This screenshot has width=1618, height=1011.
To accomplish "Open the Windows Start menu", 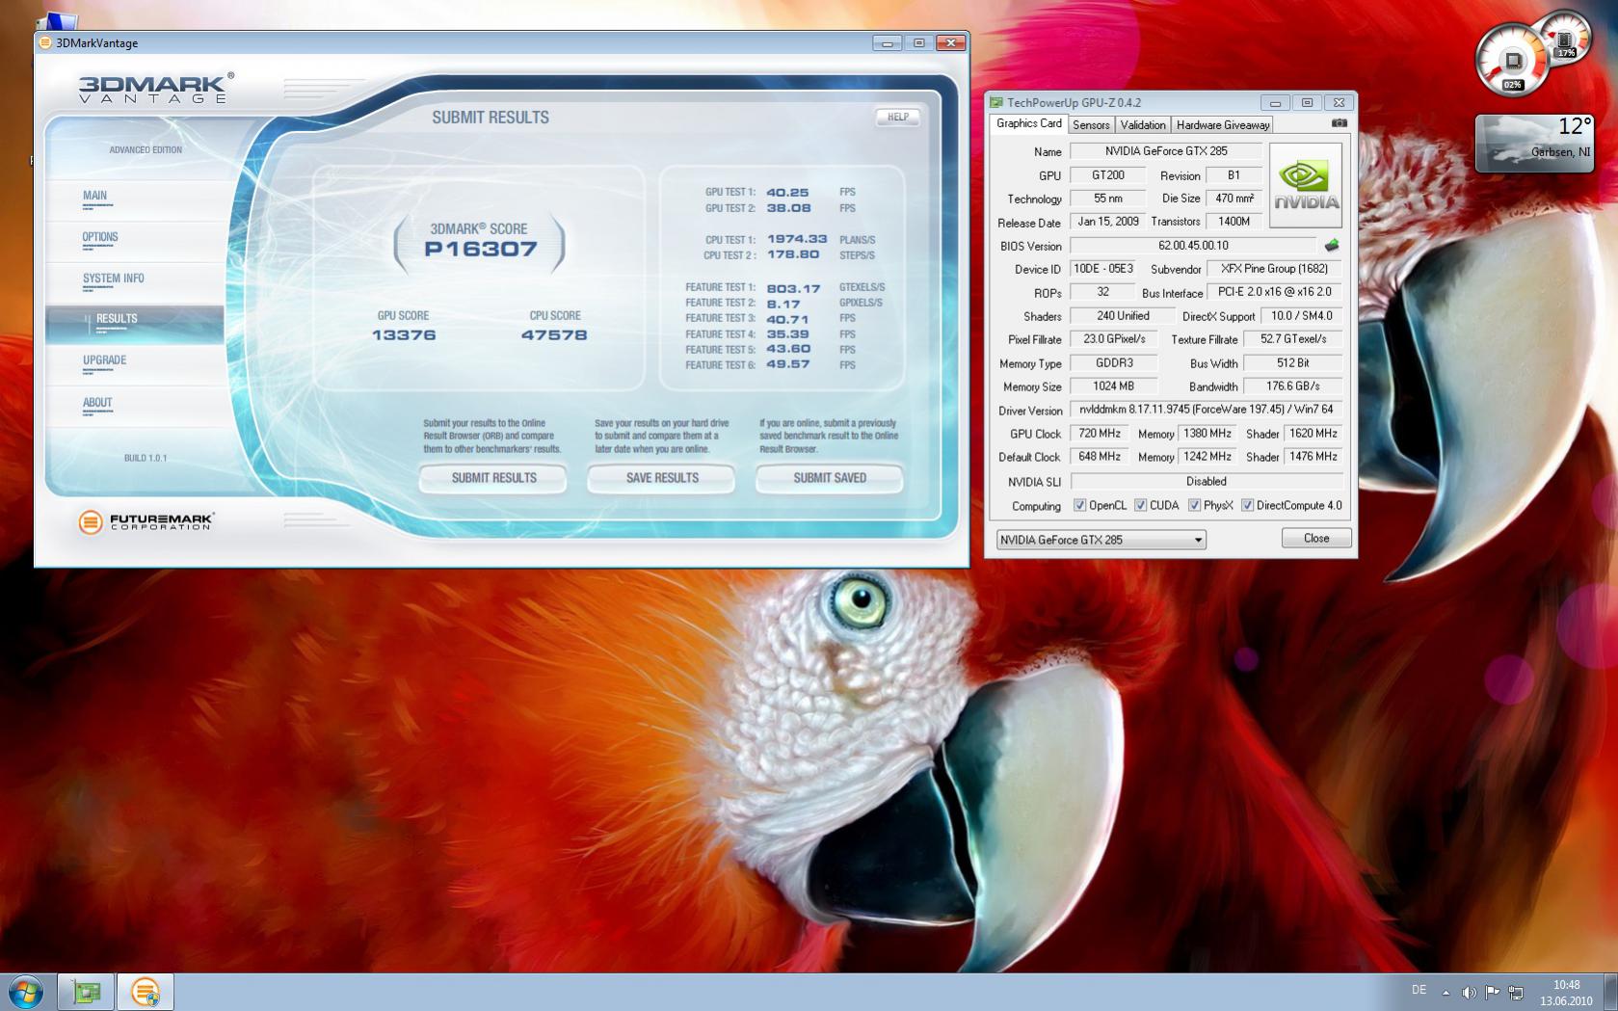I will click(25, 992).
